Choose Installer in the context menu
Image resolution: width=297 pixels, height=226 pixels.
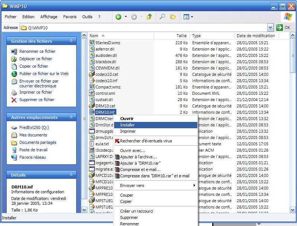(x=156, y=125)
